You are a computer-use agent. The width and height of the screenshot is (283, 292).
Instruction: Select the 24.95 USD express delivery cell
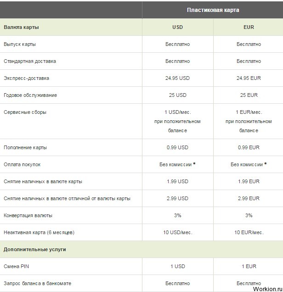click(x=177, y=78)
